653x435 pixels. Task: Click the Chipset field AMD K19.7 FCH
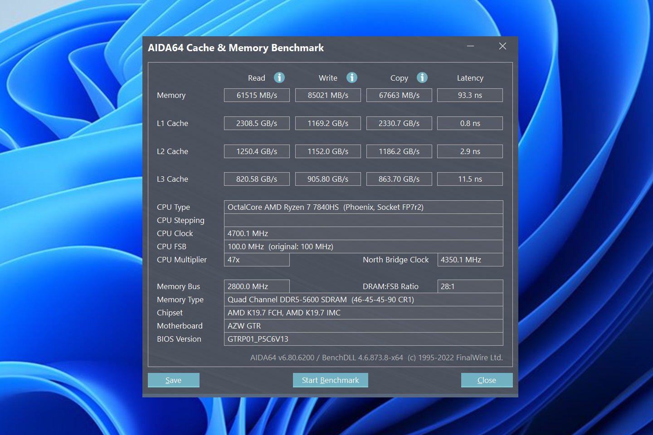pyautogui.click(x=364, y=313)
